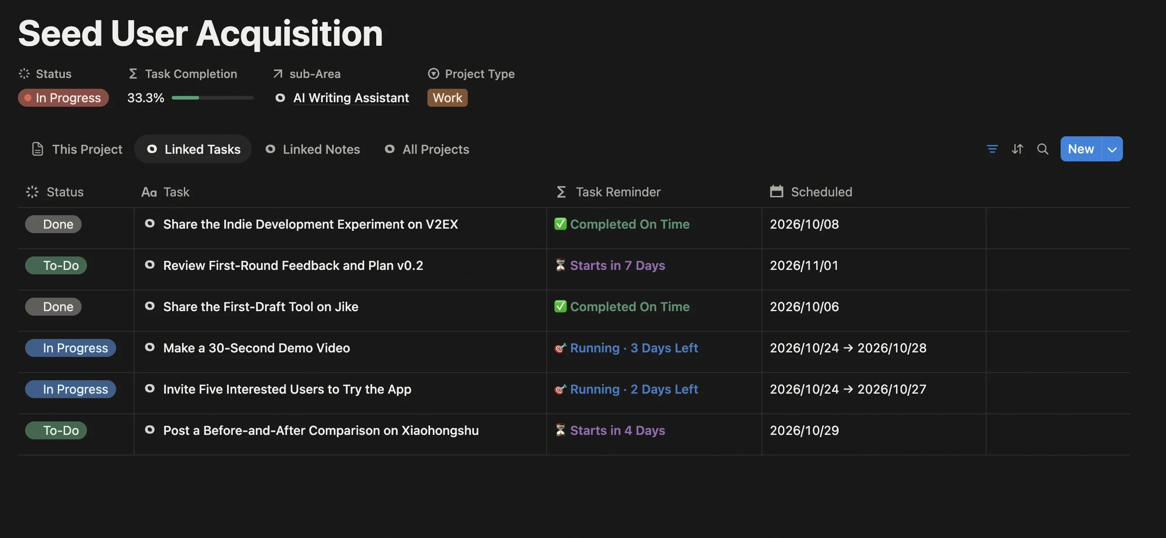Open the filter icon in database toolbar
Image resolution: width=1166 pixels, height=538 pixels.
pos(992,149)
